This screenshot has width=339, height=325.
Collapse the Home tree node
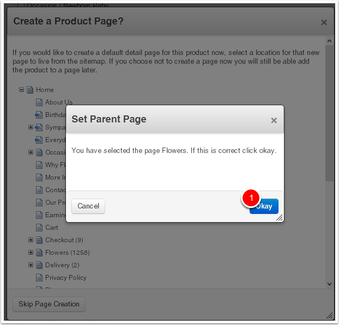[22, 90]
